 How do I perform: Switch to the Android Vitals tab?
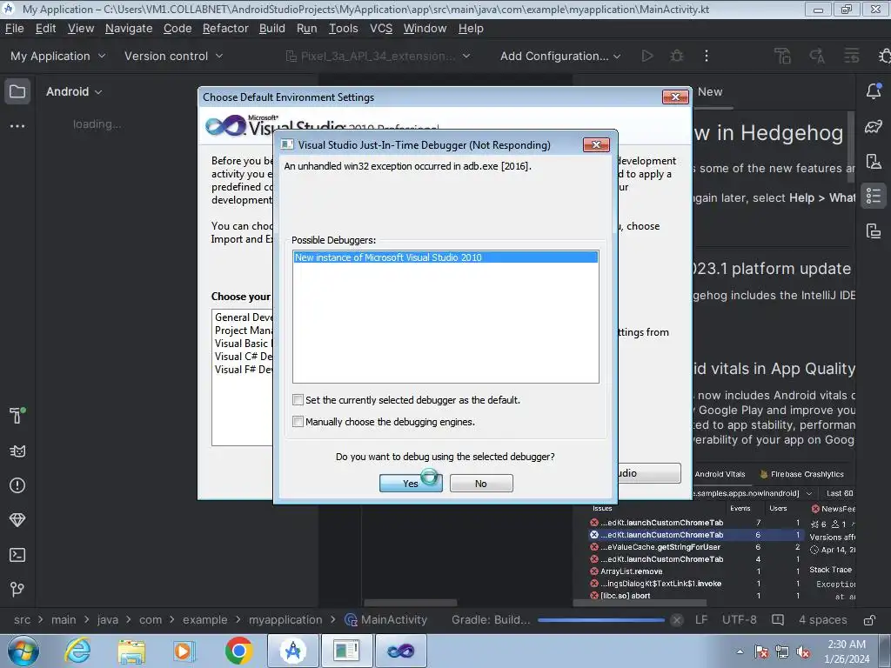[x=720, y=474]
